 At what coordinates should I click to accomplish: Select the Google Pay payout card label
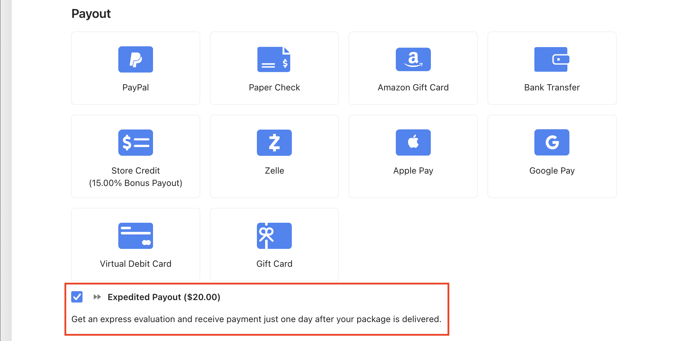[x=552, y=171]
